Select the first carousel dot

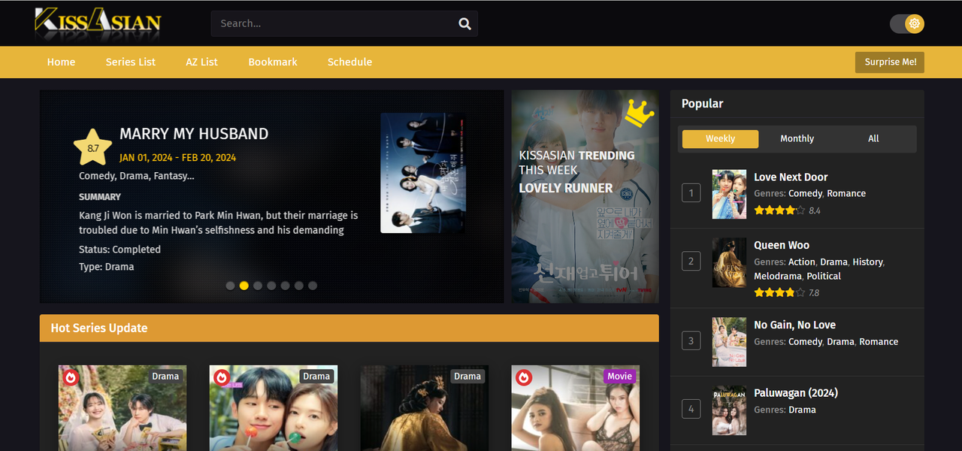coord(231,286)
